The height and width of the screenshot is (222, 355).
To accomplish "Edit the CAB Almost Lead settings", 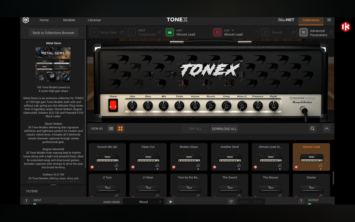I will (255, 32).
